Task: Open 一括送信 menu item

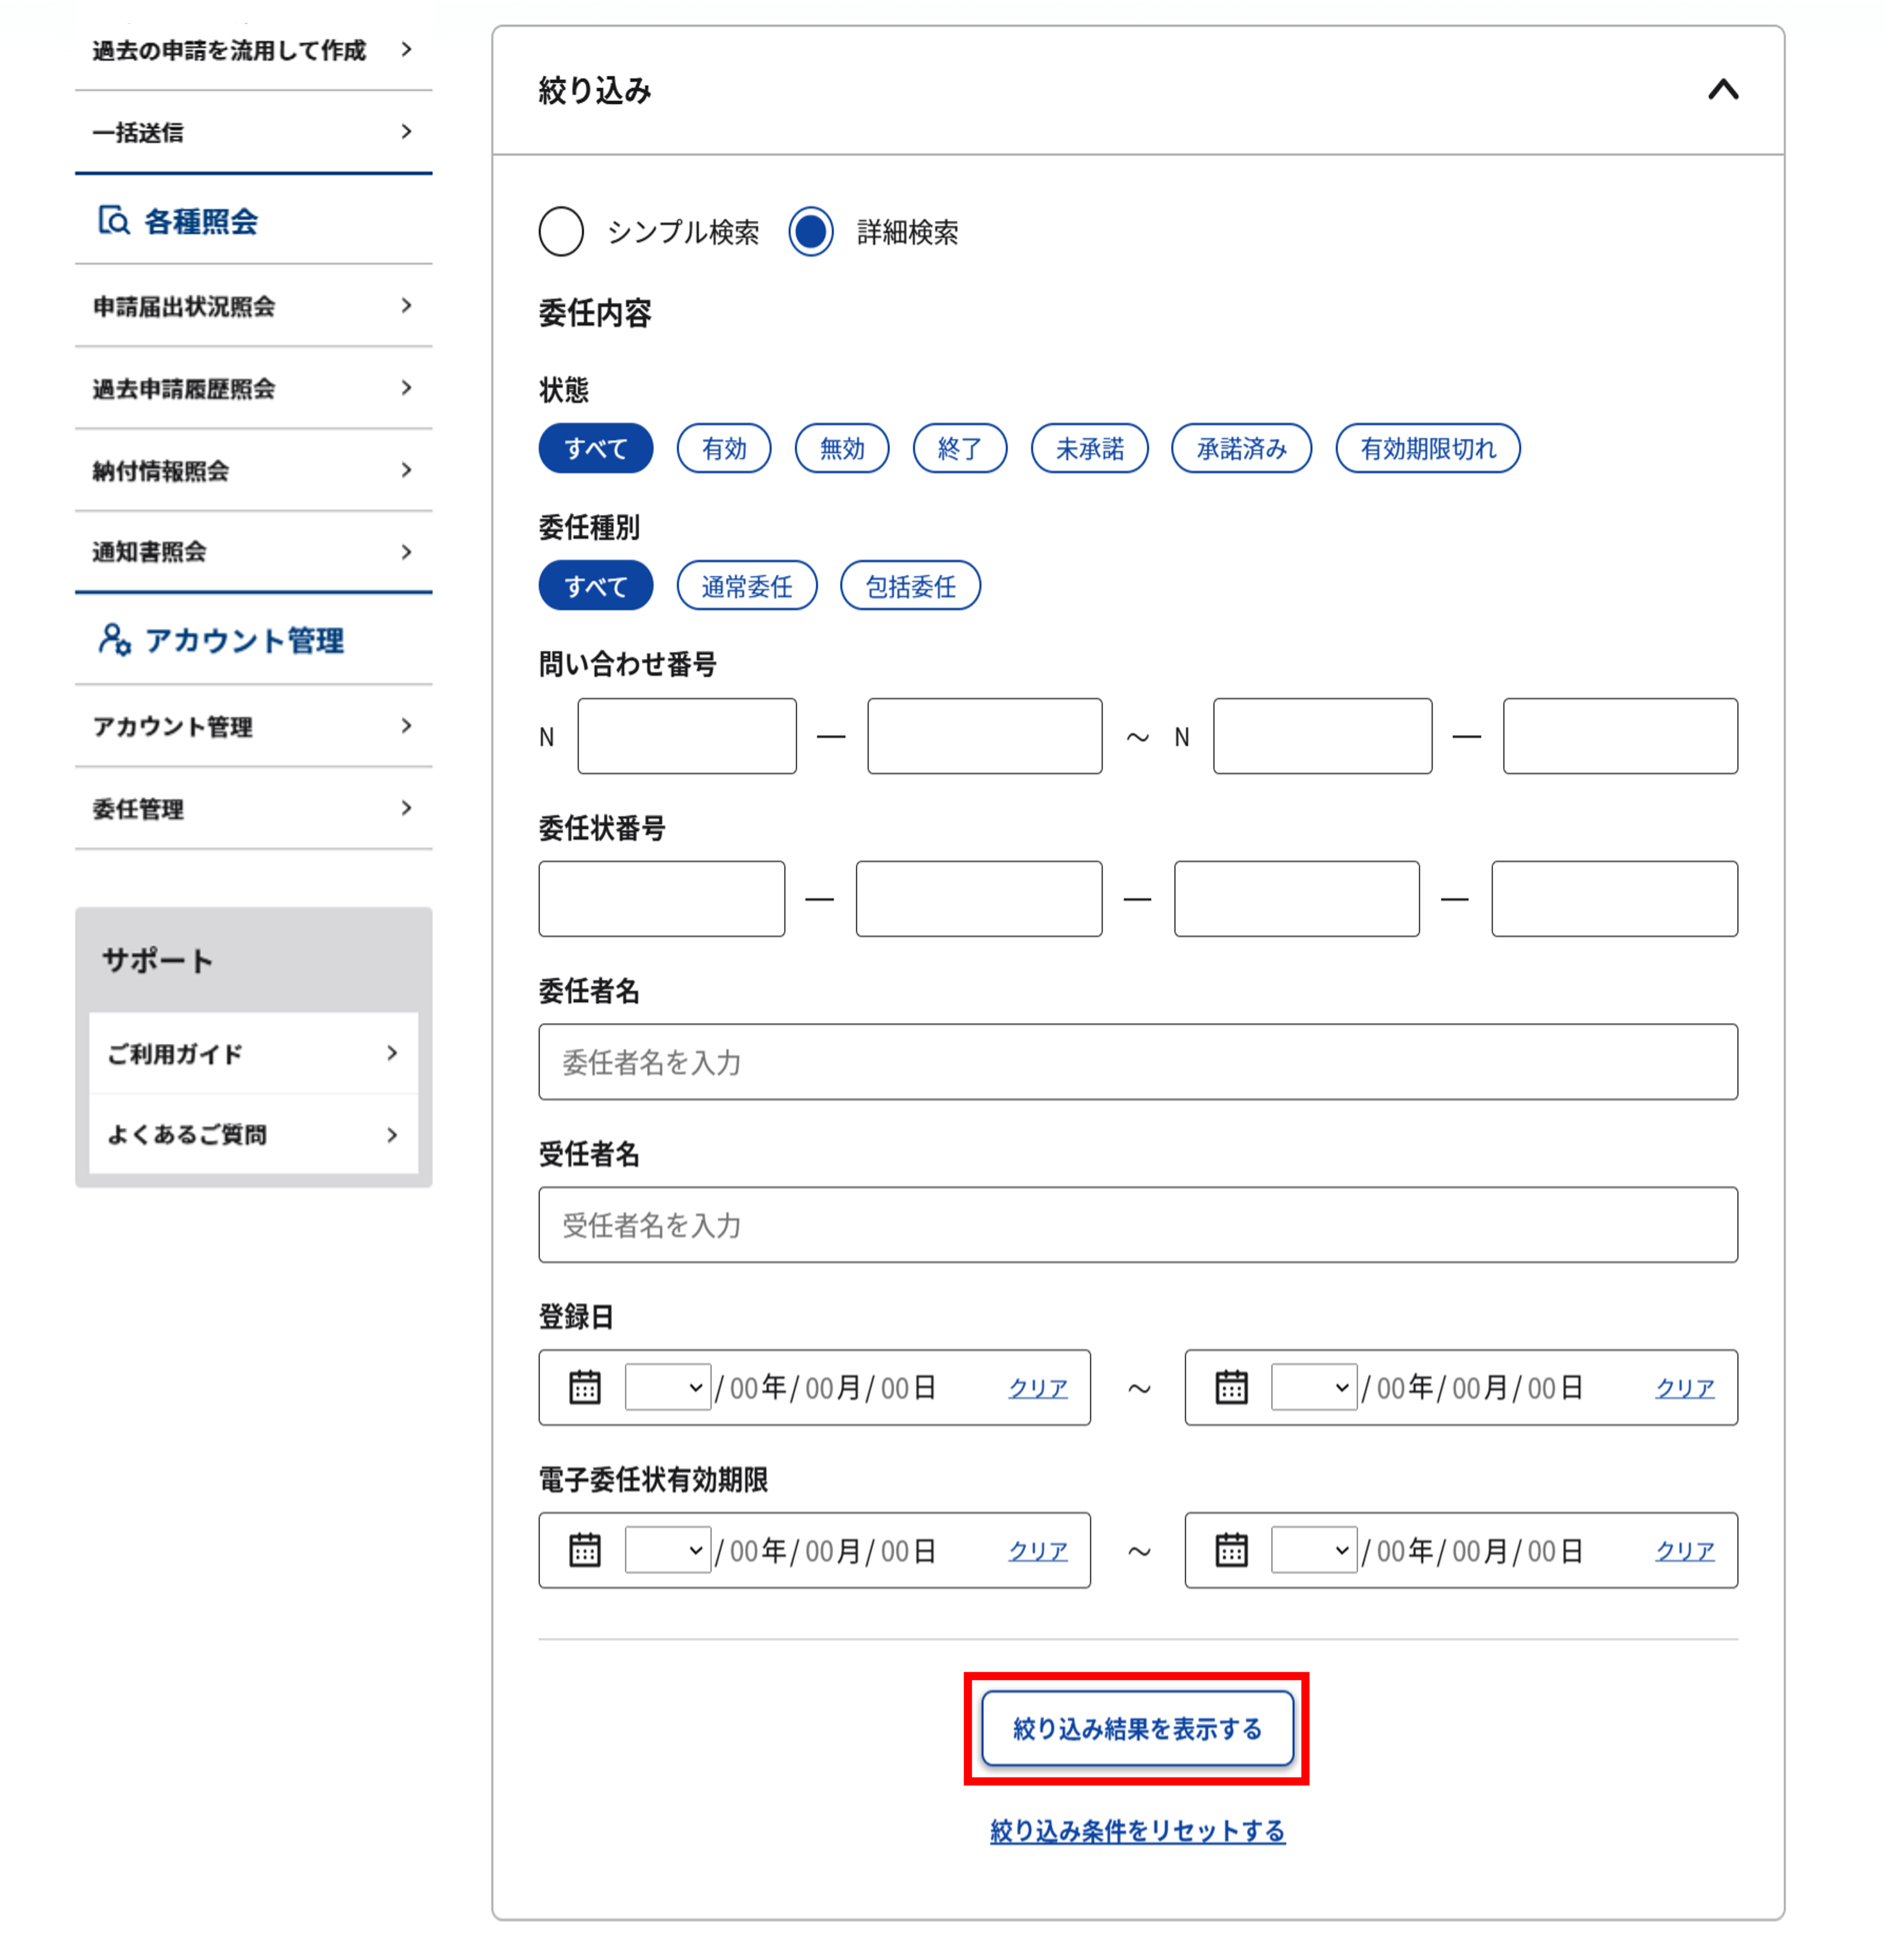Action: click(x=253, y=132)
